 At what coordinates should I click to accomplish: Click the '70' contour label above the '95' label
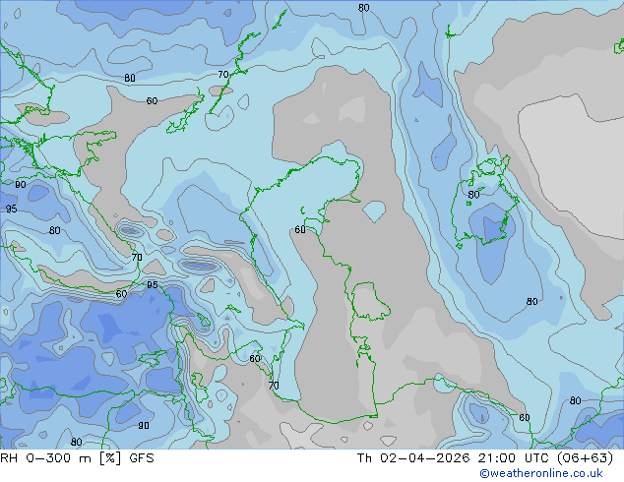pos(137,258)
